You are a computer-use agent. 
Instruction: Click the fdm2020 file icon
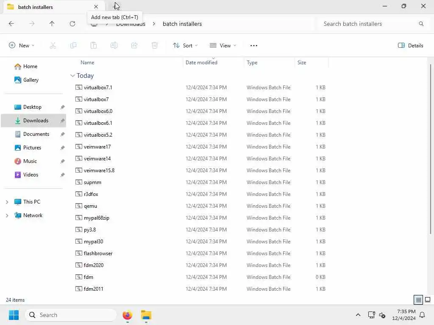tap(79, 265)
